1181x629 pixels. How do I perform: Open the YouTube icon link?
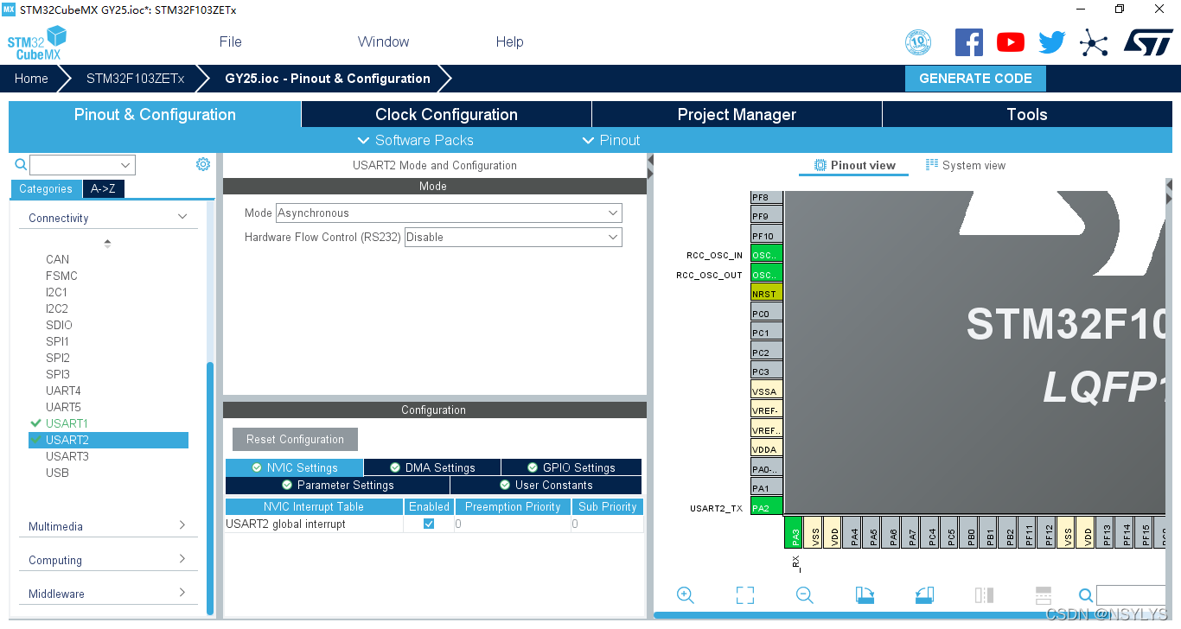(x=1010, y=42)
